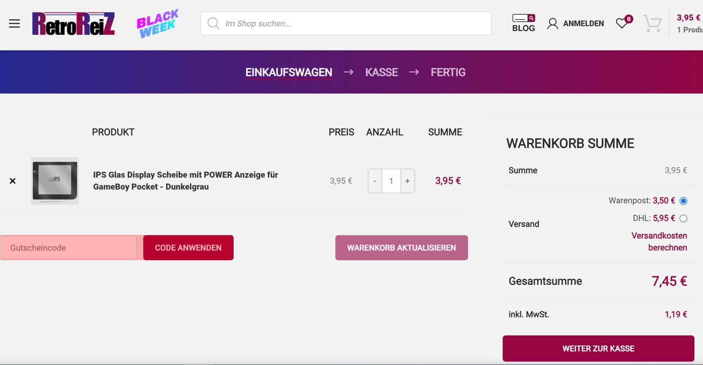This screenshot has width=703, height=365.
Task: Click the PRODUKT column header
Action: [x=113, y=132]
